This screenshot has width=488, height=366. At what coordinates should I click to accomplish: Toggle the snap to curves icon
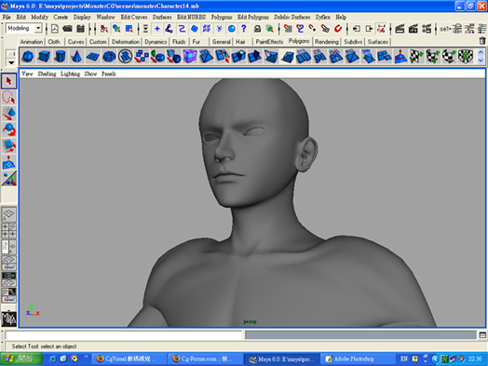[300, 29]
